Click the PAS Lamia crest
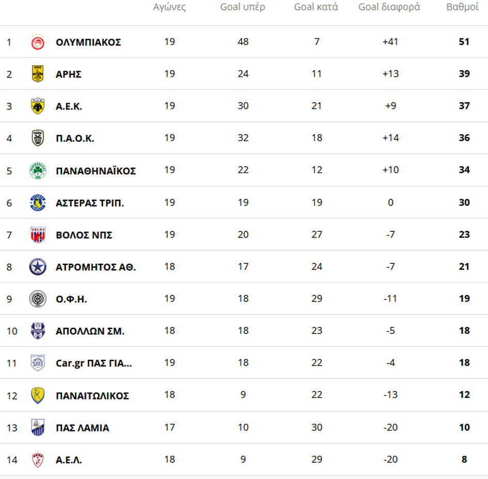 (38, 427)
